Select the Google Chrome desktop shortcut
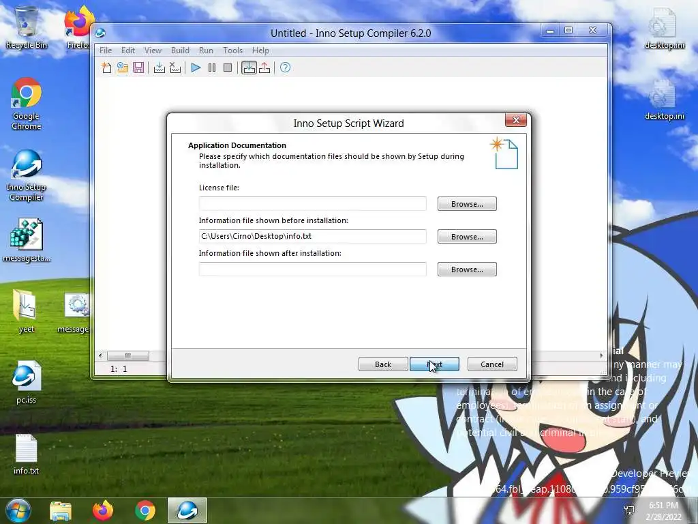Image resolution: width=698 pixels, height=524 pixels. [x=27, y=104]
